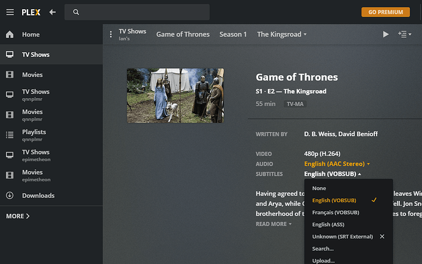Open The Kingsroad episode dropdown
The height and width of the screenshot is (264, 422).
tap(281, 34)
